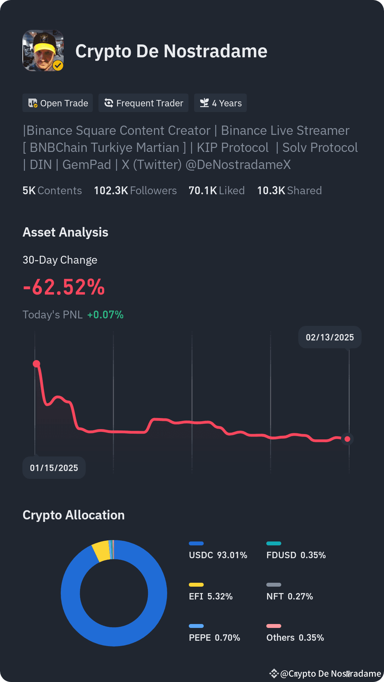384x682 pixels.
Task: Click the red endpoint dot on the PNL chart
Action: coord(347,439)
